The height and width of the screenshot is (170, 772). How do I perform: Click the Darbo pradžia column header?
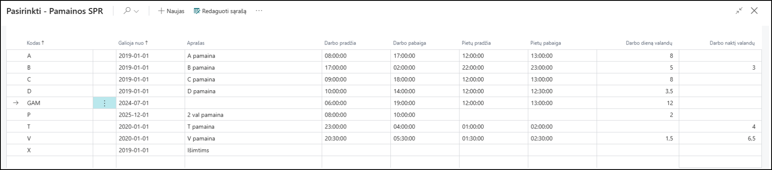tap(340, 43)
